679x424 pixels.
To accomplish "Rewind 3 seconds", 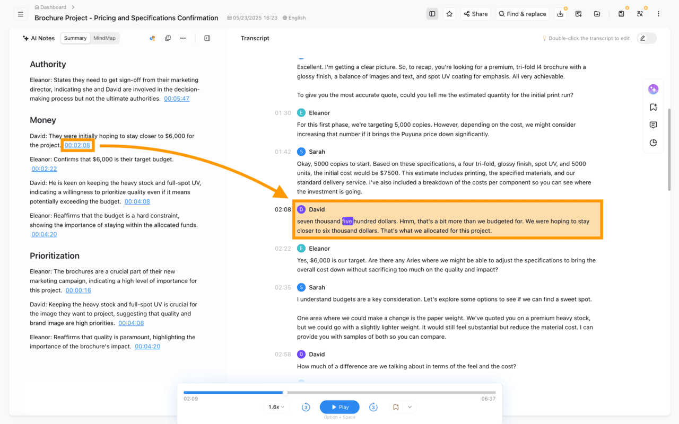I will pyautogui.click(x=306, y=407).
